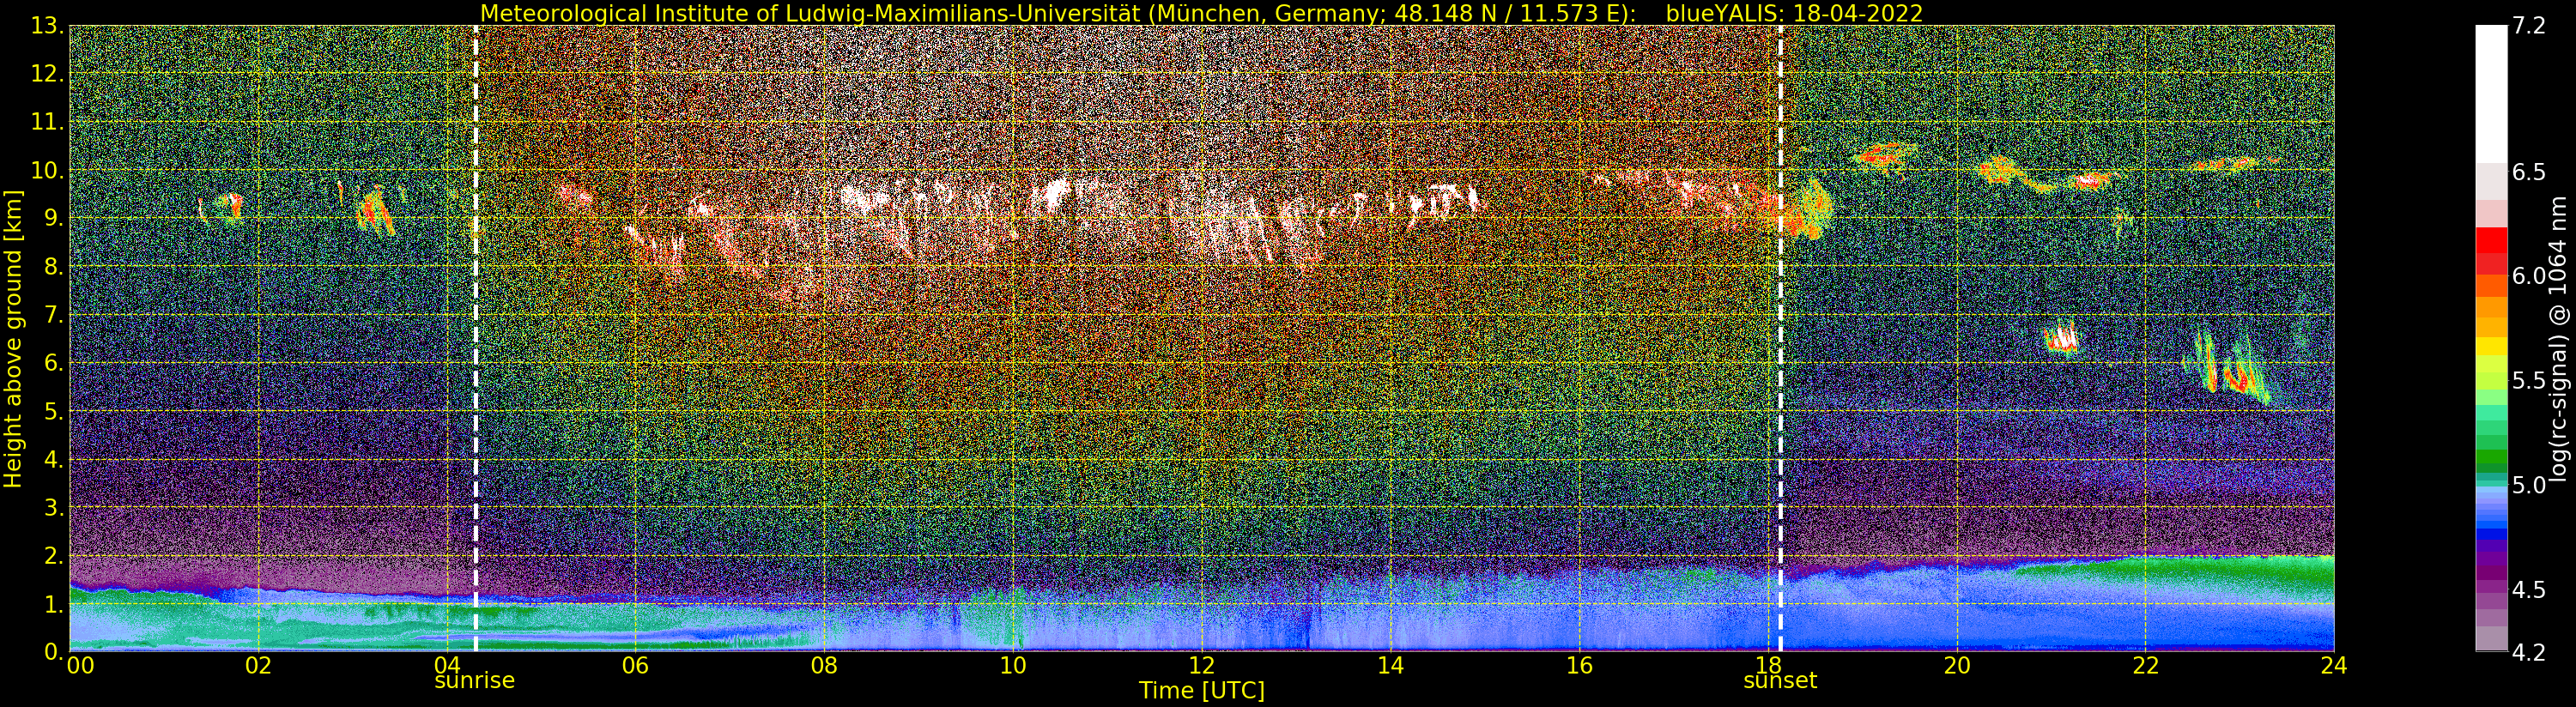The height and width of the screenshot is (707, 2576).
Task: Click the white dashed sunset marker line
Action: pos(1780,339)
